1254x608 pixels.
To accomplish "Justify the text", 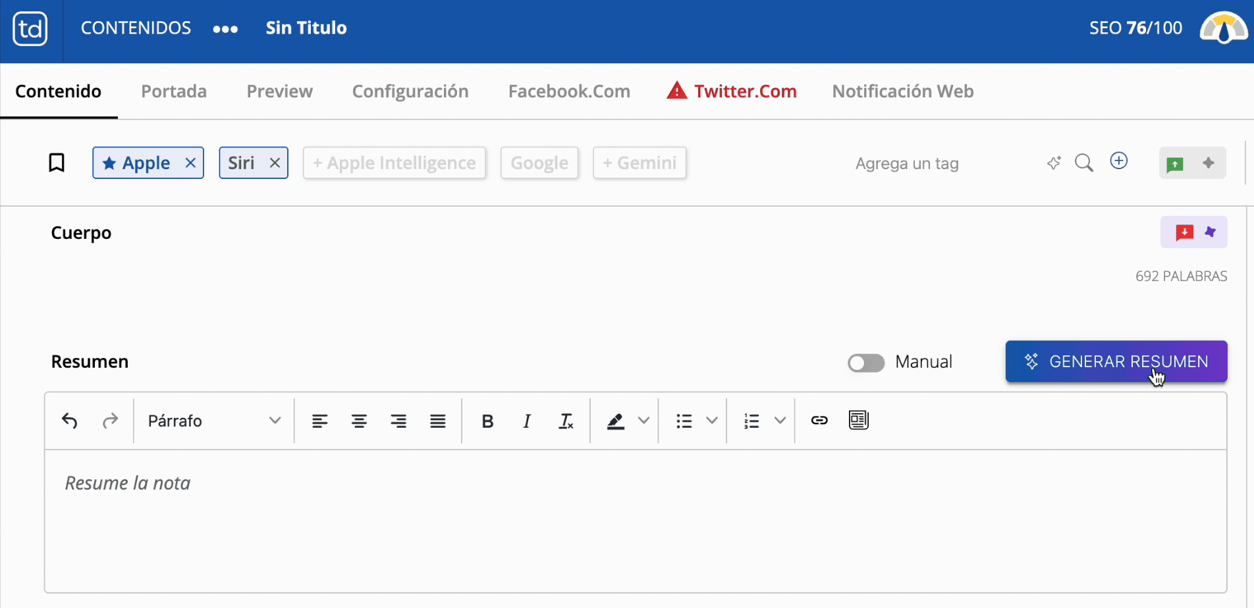I will pyautogui.click(x=438, y=421).
